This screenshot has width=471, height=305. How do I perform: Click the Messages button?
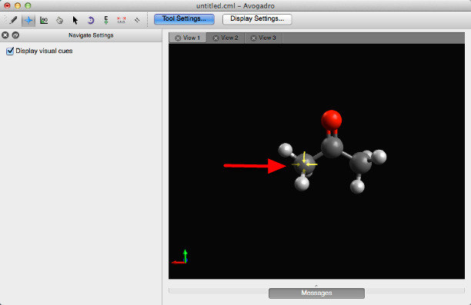pyautogui.click(x=316, y=293)
